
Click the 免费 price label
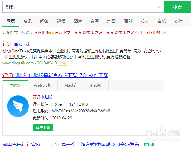click(59, 104)
